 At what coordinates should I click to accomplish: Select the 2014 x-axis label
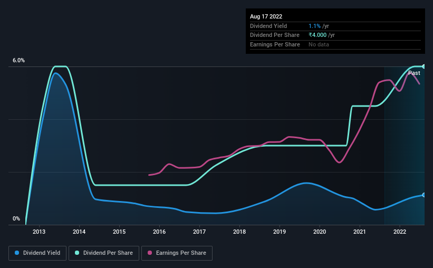[79, 232]
